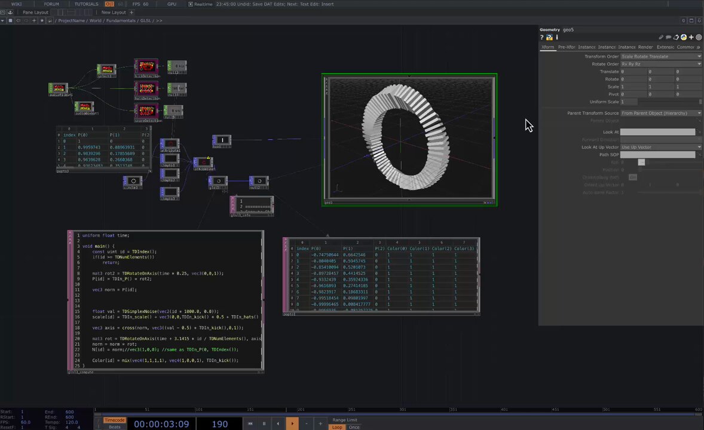Toggle the Orient along Path On button

(x=633, y=177)
